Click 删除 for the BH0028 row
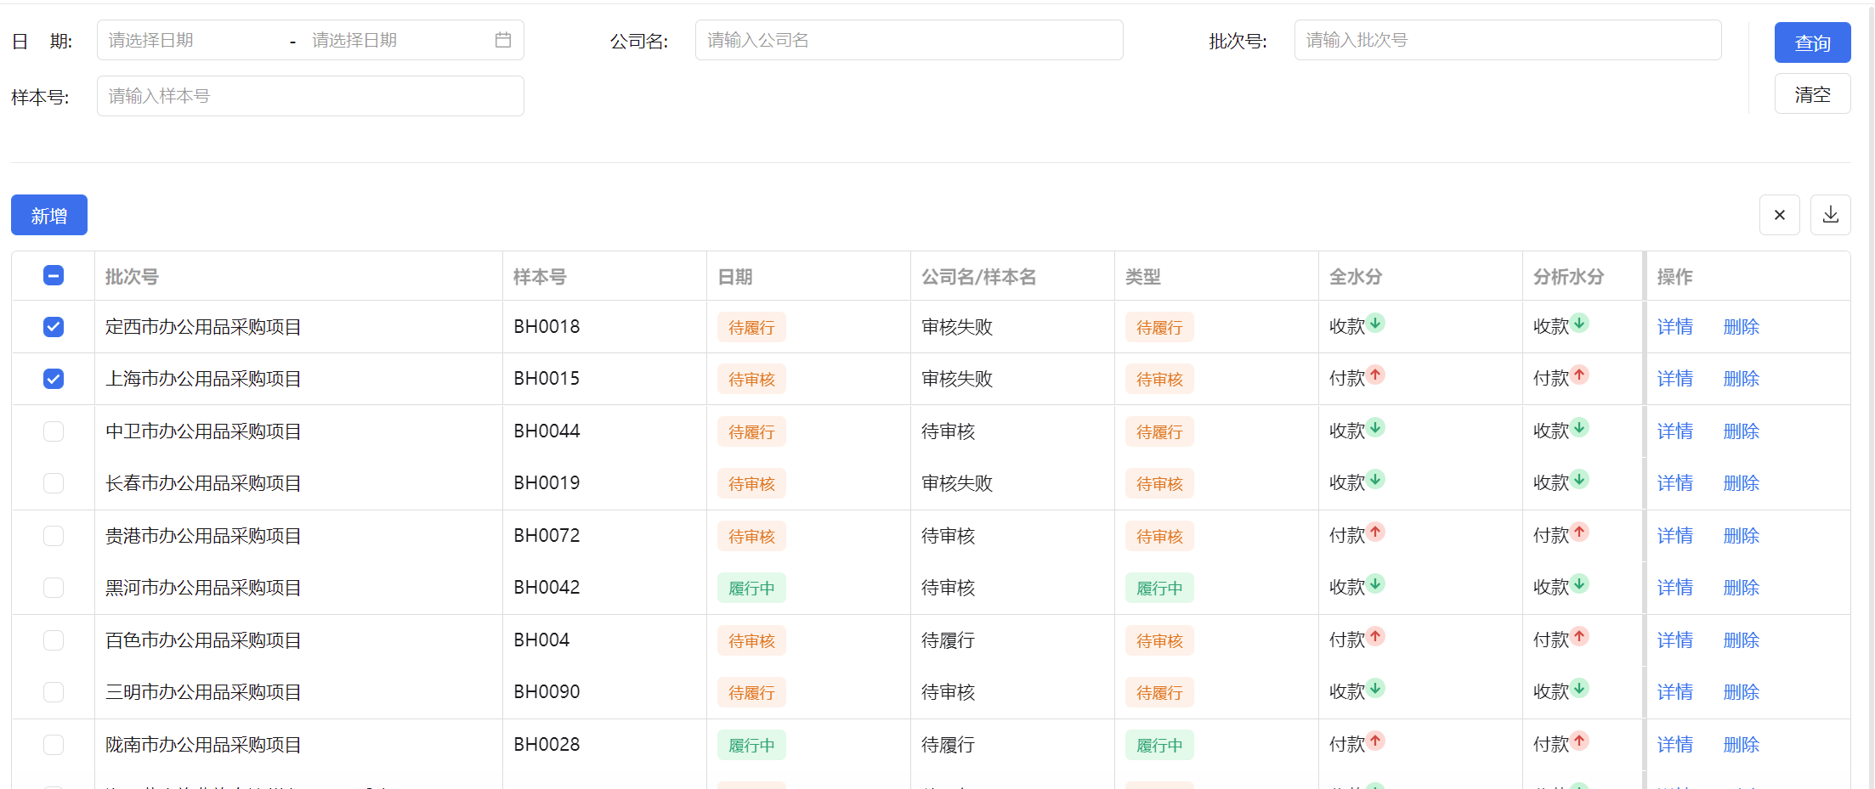 point(1742,745)
